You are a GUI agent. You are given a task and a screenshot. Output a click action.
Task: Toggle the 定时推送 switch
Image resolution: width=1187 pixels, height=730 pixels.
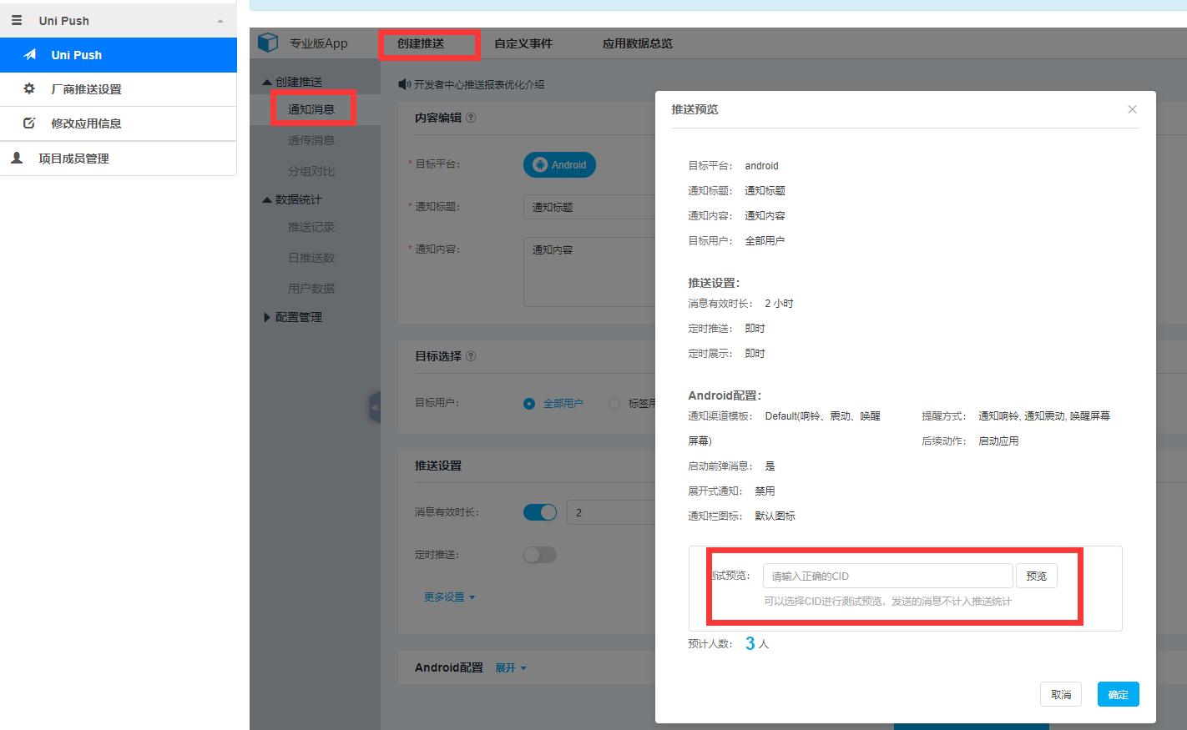click(x=540, y=555)
